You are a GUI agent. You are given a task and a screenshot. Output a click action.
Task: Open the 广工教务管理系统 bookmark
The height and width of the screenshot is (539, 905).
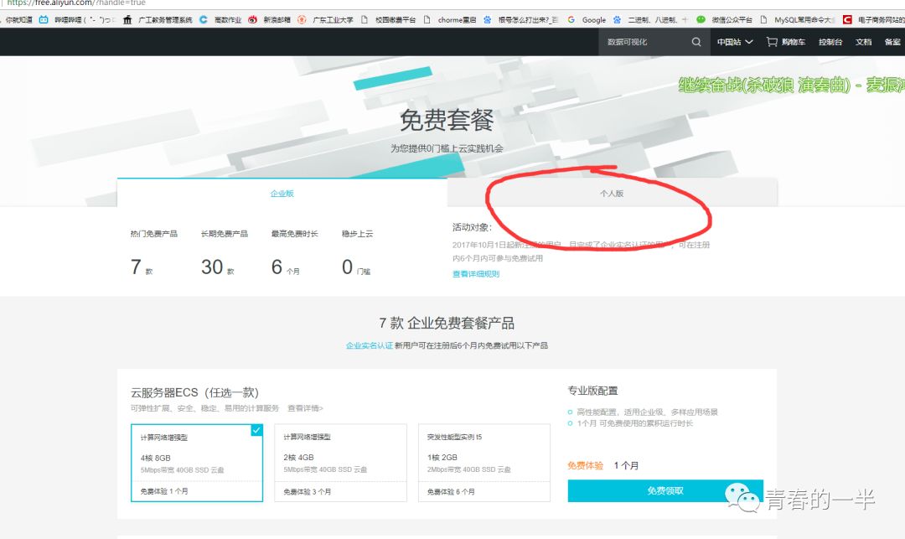click(x=158, y=19)
